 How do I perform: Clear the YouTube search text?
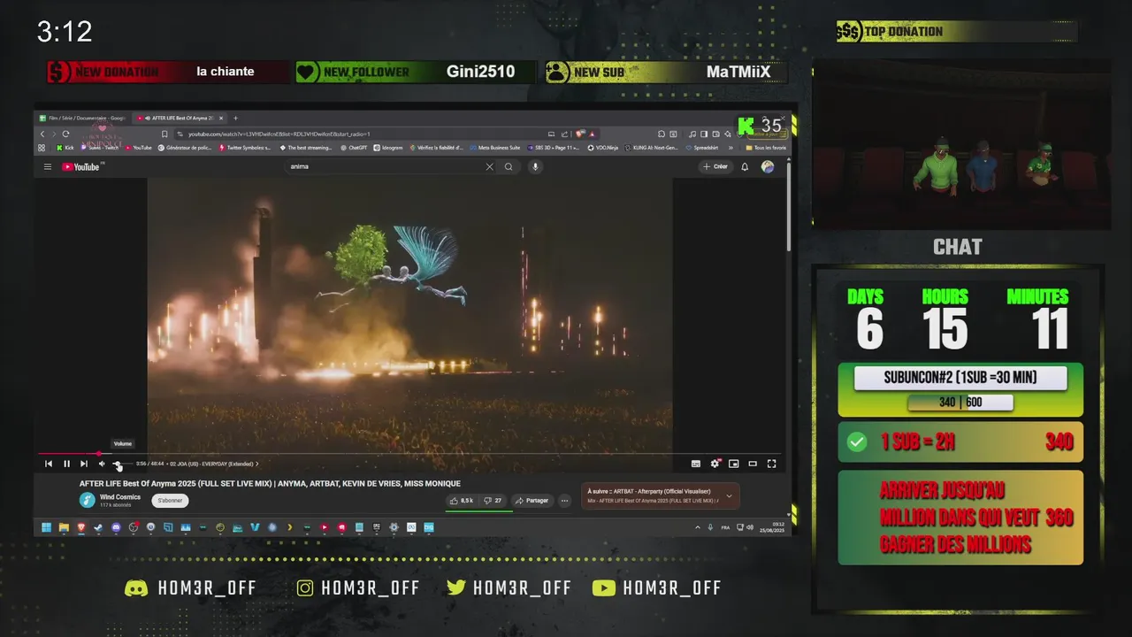pyautogui.click(x=489, y=166)
